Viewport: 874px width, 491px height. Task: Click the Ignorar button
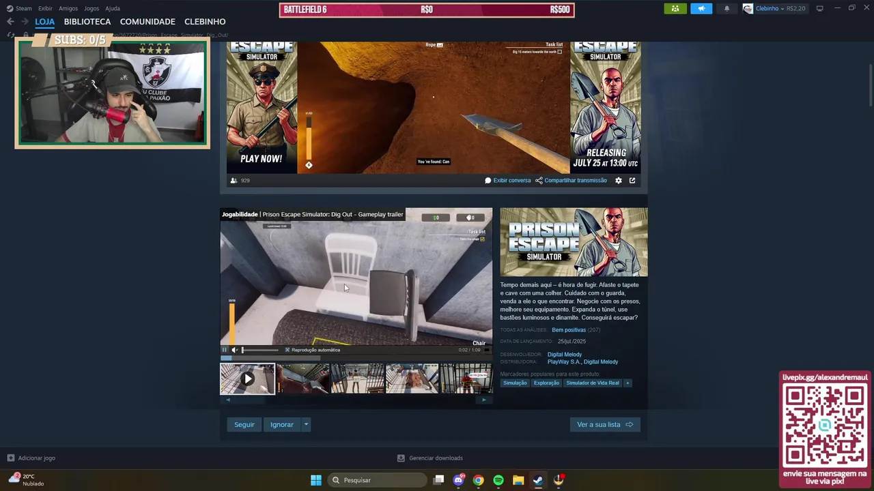tap(282, 425)
